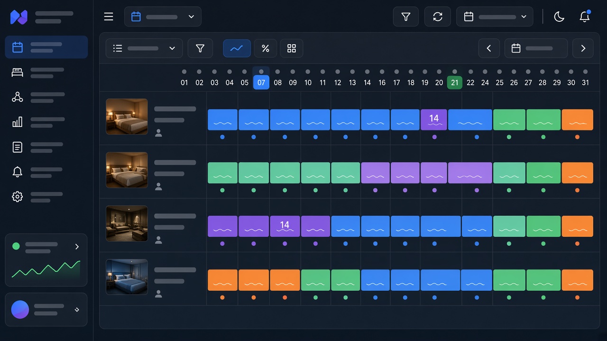Viewport: 607px width, 341px height.
Task: Toggle the percent view
Action: pos(266,48)
